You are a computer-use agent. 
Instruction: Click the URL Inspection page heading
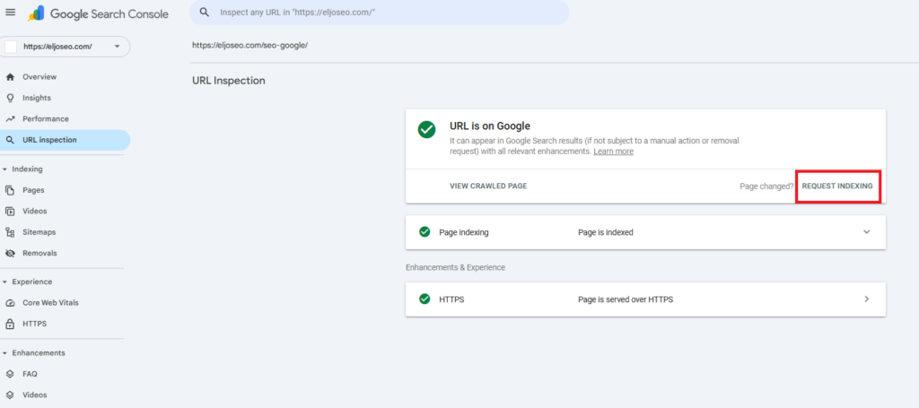tap(229, 81)
